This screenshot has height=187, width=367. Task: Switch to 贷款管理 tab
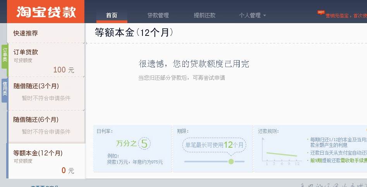(x=158, y=15)
